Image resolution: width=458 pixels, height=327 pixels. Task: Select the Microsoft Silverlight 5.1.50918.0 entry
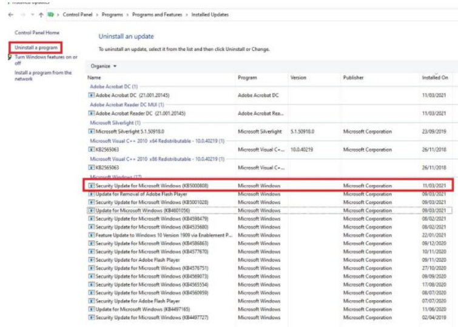[269, 132]
